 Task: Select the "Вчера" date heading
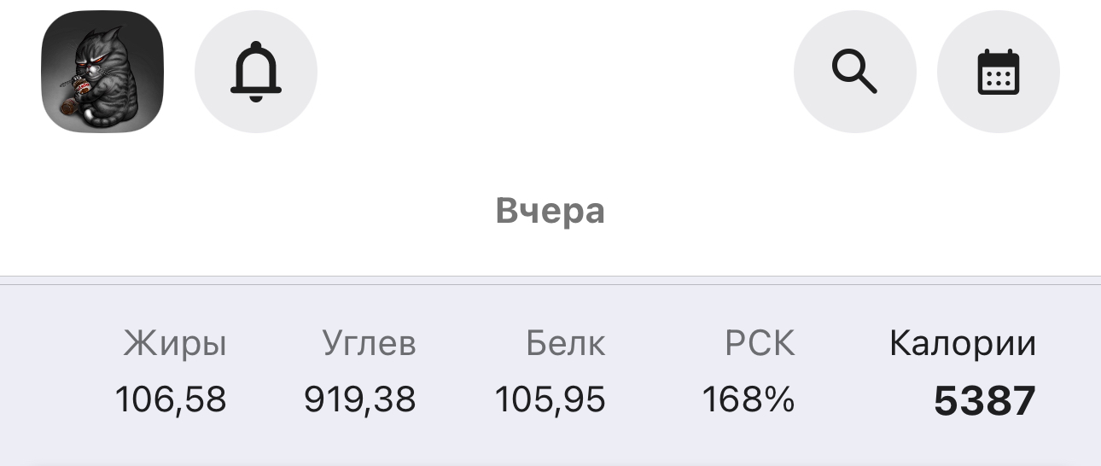coord(550,212)
